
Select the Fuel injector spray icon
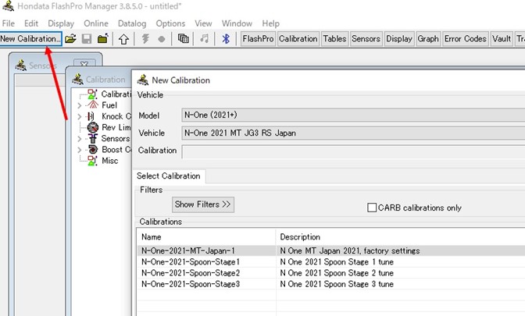pyautogui.click(x=93, y=105)
